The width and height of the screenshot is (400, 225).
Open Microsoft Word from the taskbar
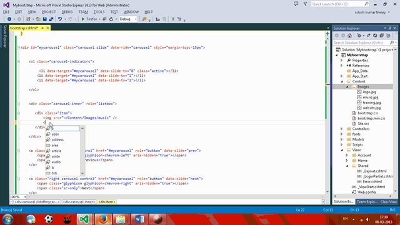[x=139, y=219]
